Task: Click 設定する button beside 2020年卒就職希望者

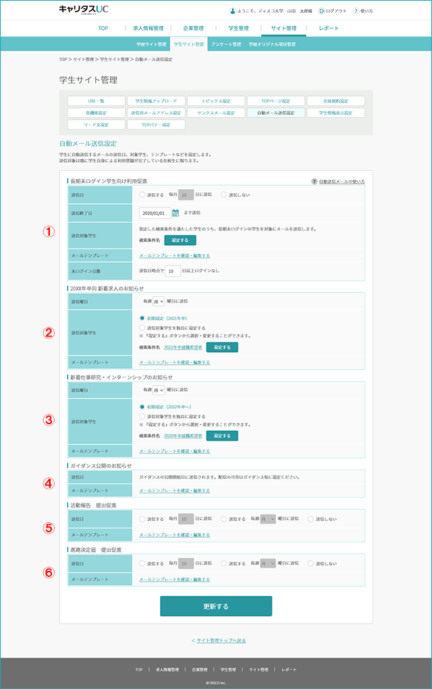Action: (222, 436)
